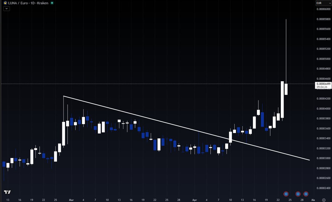This screenshot has height=202, width=332.
Task: Click price axis label 0.00003000
Action: [323, 158]
